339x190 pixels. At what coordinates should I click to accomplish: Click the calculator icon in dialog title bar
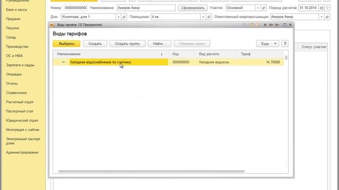pyautogui.click(x=252, y=25)
